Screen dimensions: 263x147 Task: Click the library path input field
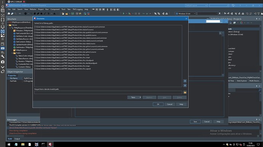tap(108, 92)
